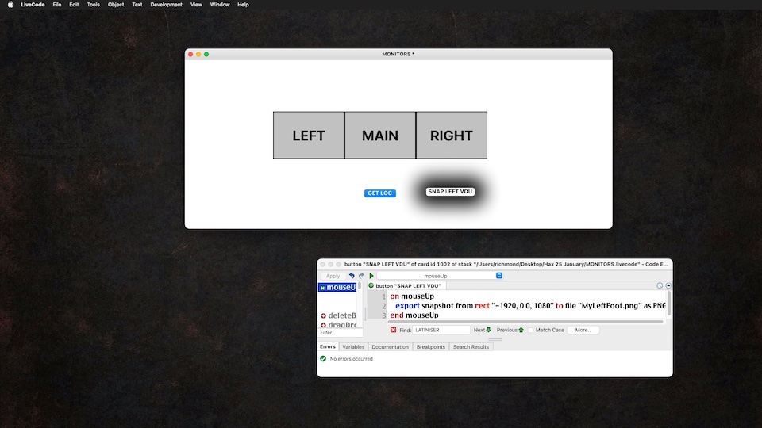Click the GET LOC button

coord(380,193)
